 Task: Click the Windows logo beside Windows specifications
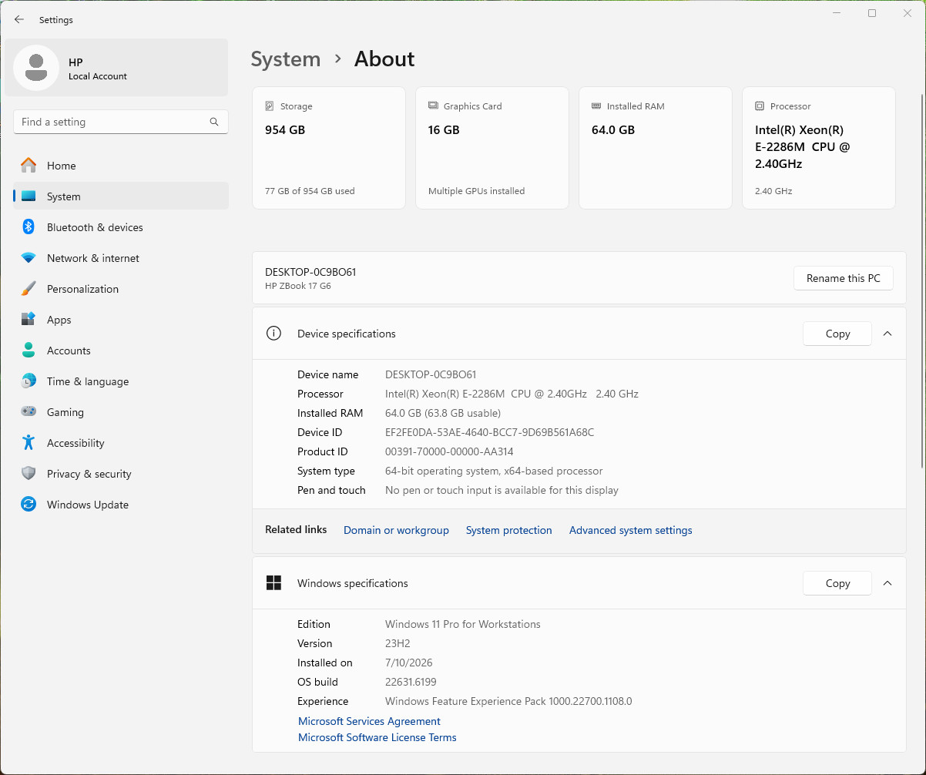pyautogui.click(x=273, y=583)
